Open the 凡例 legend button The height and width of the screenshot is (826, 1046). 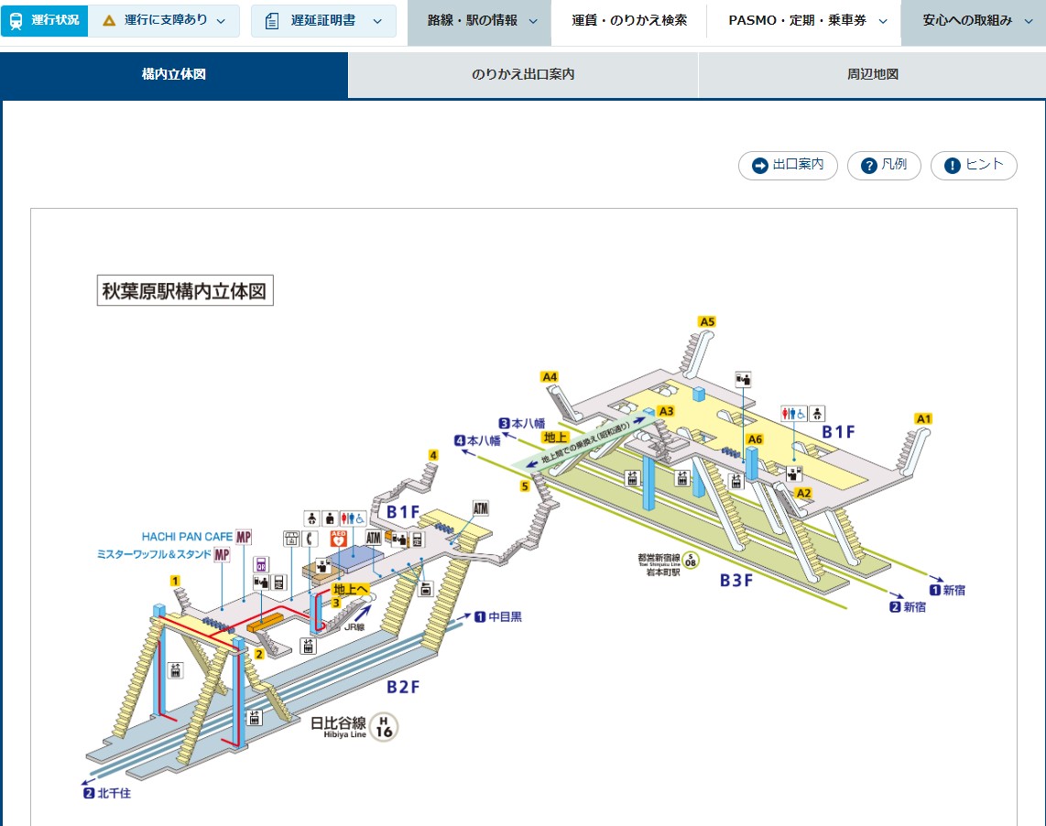coord(884,165)
